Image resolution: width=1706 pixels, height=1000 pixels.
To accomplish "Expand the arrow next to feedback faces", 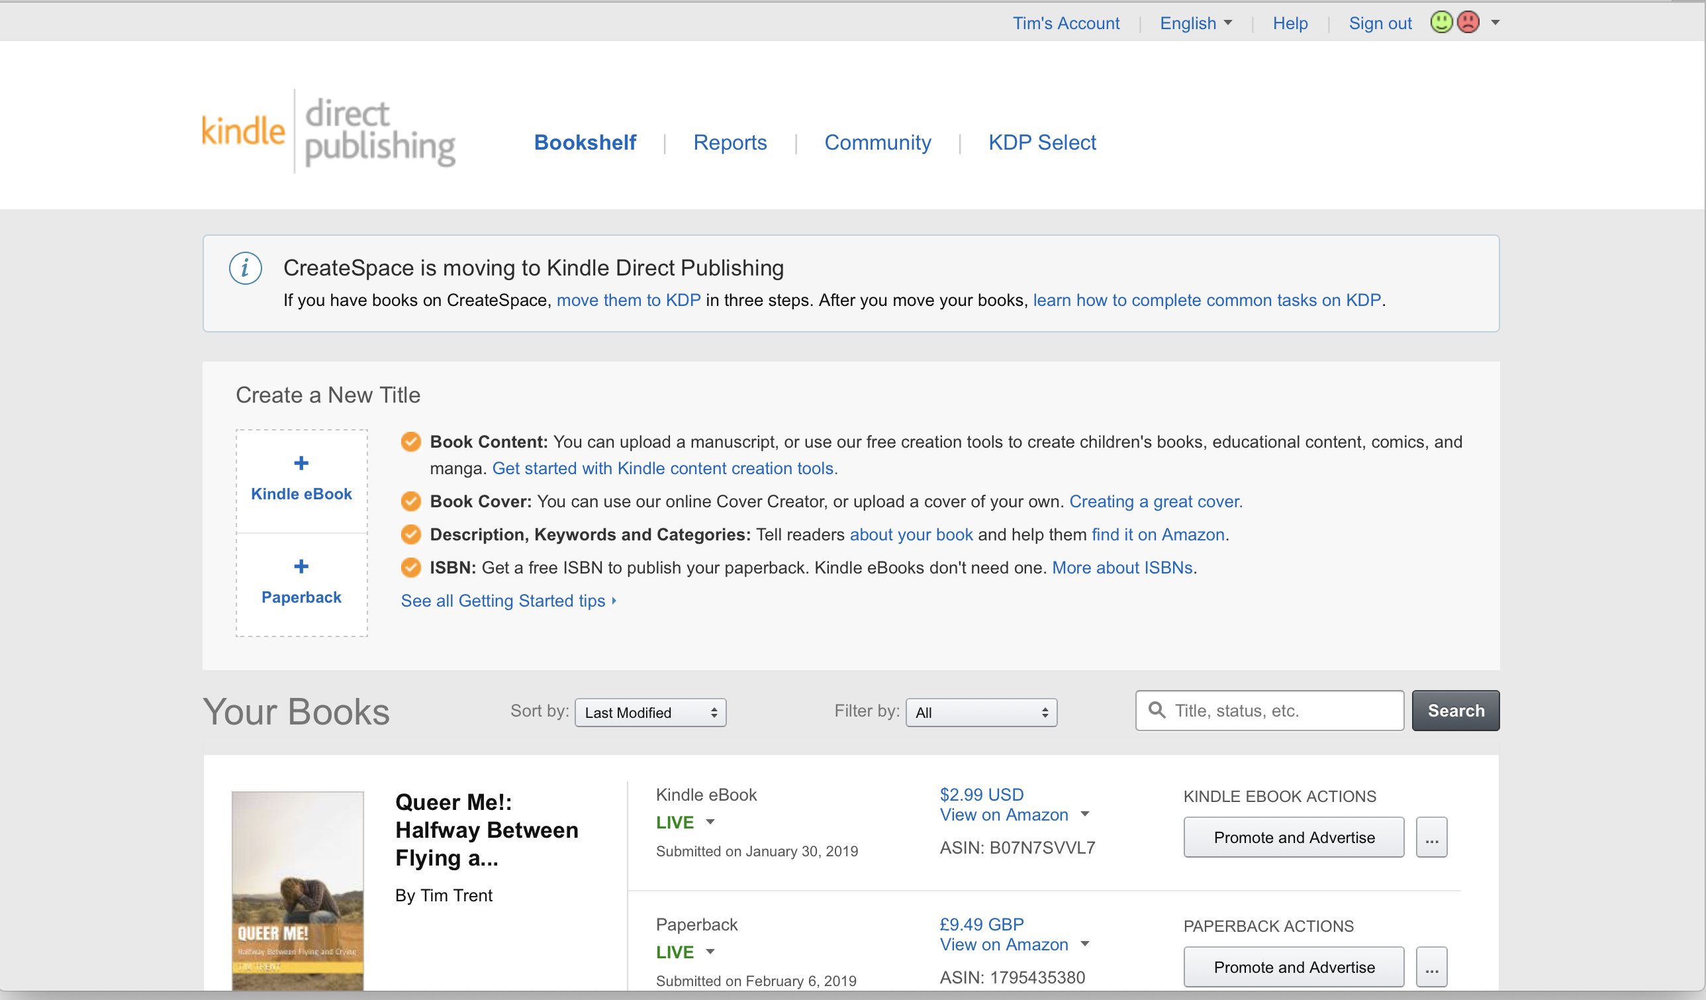I will click(1495, 23).
